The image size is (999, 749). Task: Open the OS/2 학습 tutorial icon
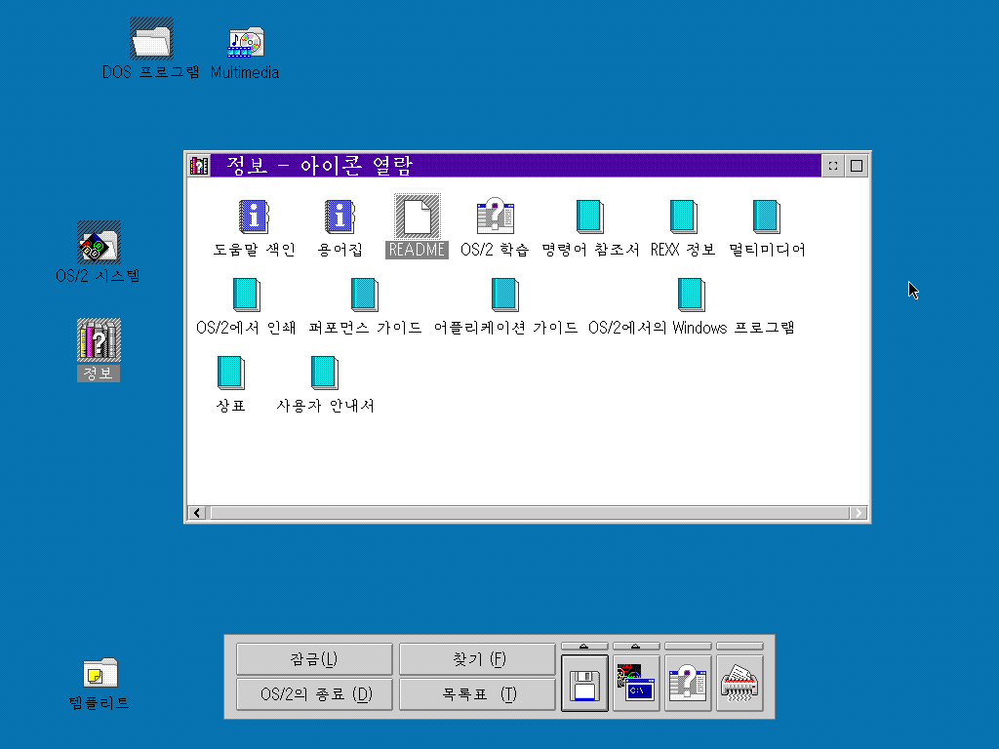pos(495,217)
